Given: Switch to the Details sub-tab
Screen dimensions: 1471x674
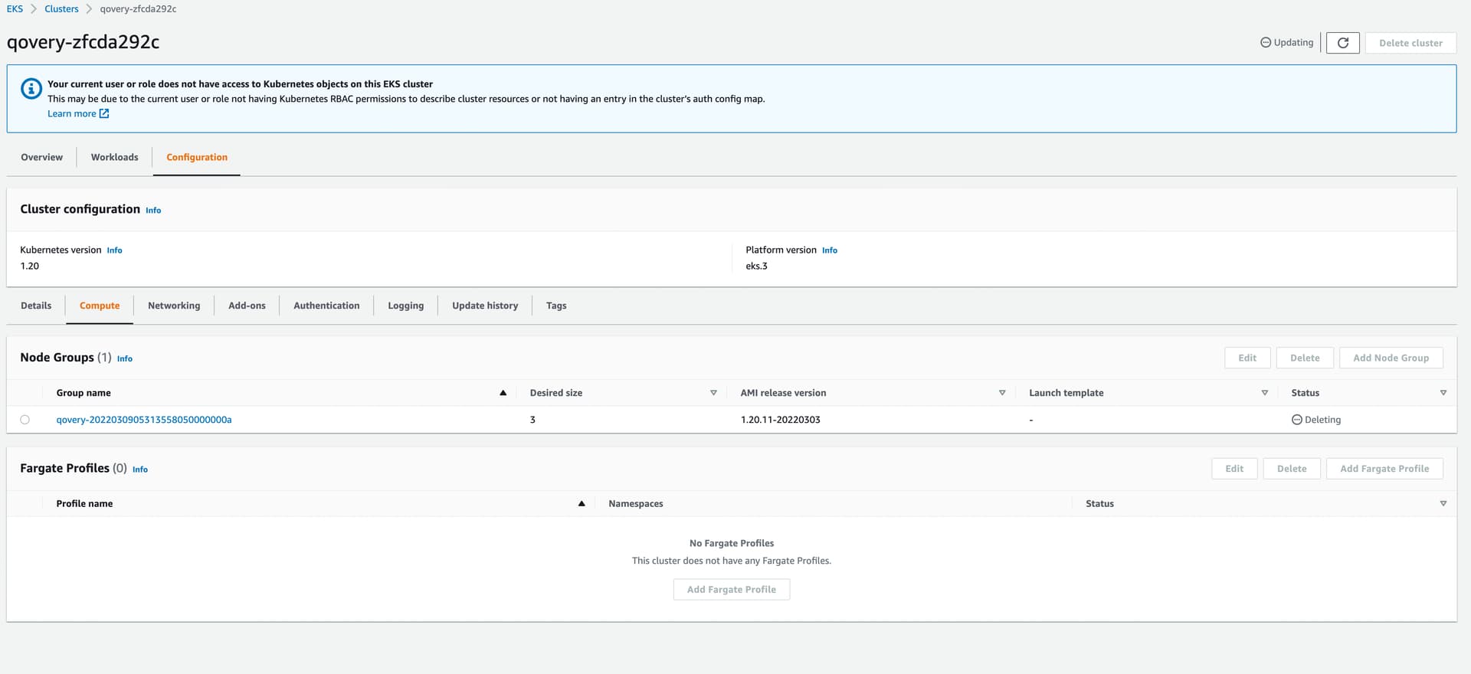Looking at the screenshot, I should pyautogui.click(x=36, y=306).
